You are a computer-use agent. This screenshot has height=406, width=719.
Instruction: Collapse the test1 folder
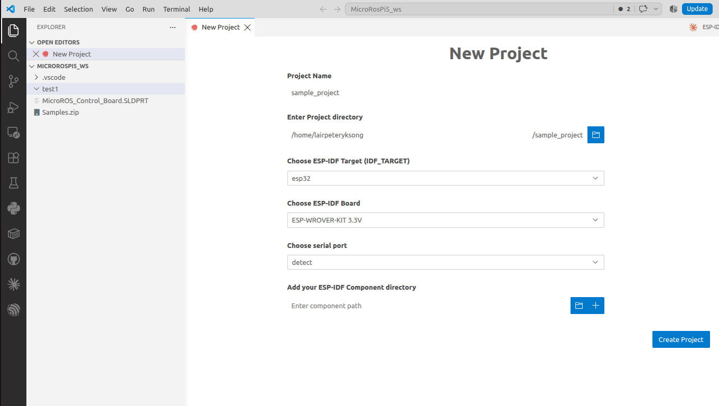coord(106,89)
